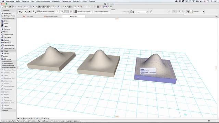Pick the 3D-сетка (Mesh) tool
The height and width of the screenshot is (123, 219).
[x=8, y=59]
